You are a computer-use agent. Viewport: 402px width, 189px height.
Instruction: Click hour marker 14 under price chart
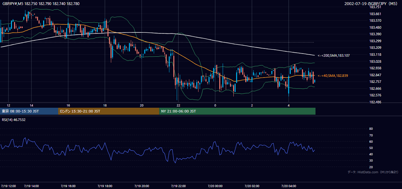[x=31, y=105]
